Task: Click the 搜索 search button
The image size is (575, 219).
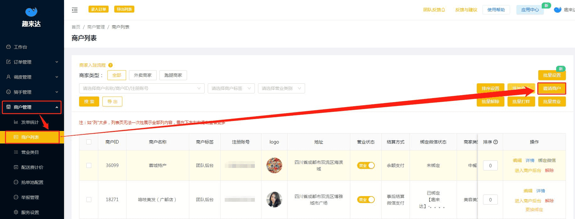Action: tap(89, 102)
